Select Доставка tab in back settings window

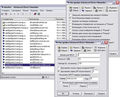coord(111,11)
